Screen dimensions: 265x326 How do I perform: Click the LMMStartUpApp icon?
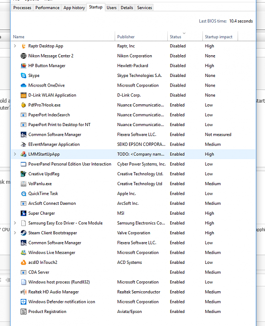tap(23, 154)
